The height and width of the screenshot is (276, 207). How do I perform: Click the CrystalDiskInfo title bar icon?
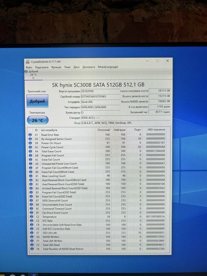click(28, 62)
